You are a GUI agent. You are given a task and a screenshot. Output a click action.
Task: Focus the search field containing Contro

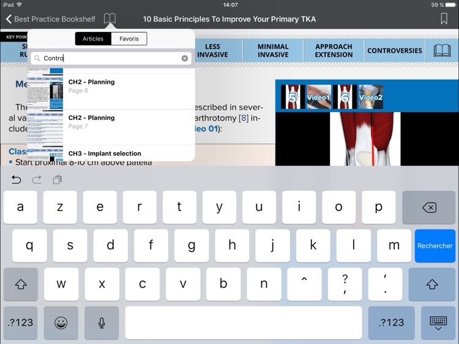click(111, 58)
